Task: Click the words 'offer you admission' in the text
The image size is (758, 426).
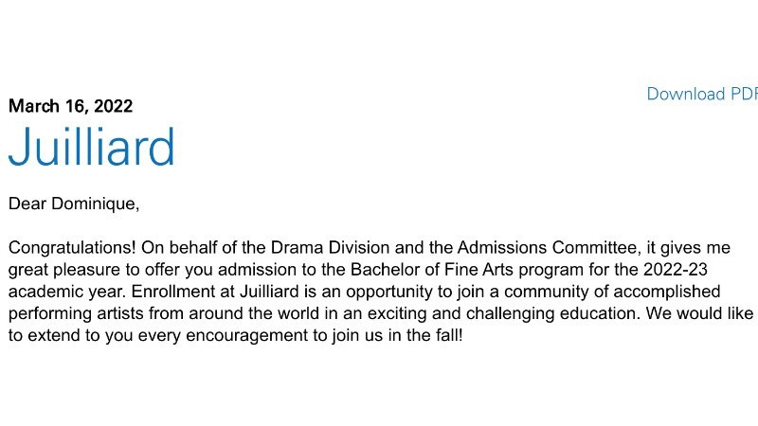Action: [x=221, y=270]
